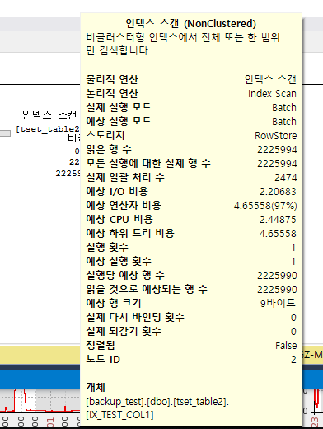Select the 개체 heading
This screenshot has height=429, width=323.
(96, 387)
